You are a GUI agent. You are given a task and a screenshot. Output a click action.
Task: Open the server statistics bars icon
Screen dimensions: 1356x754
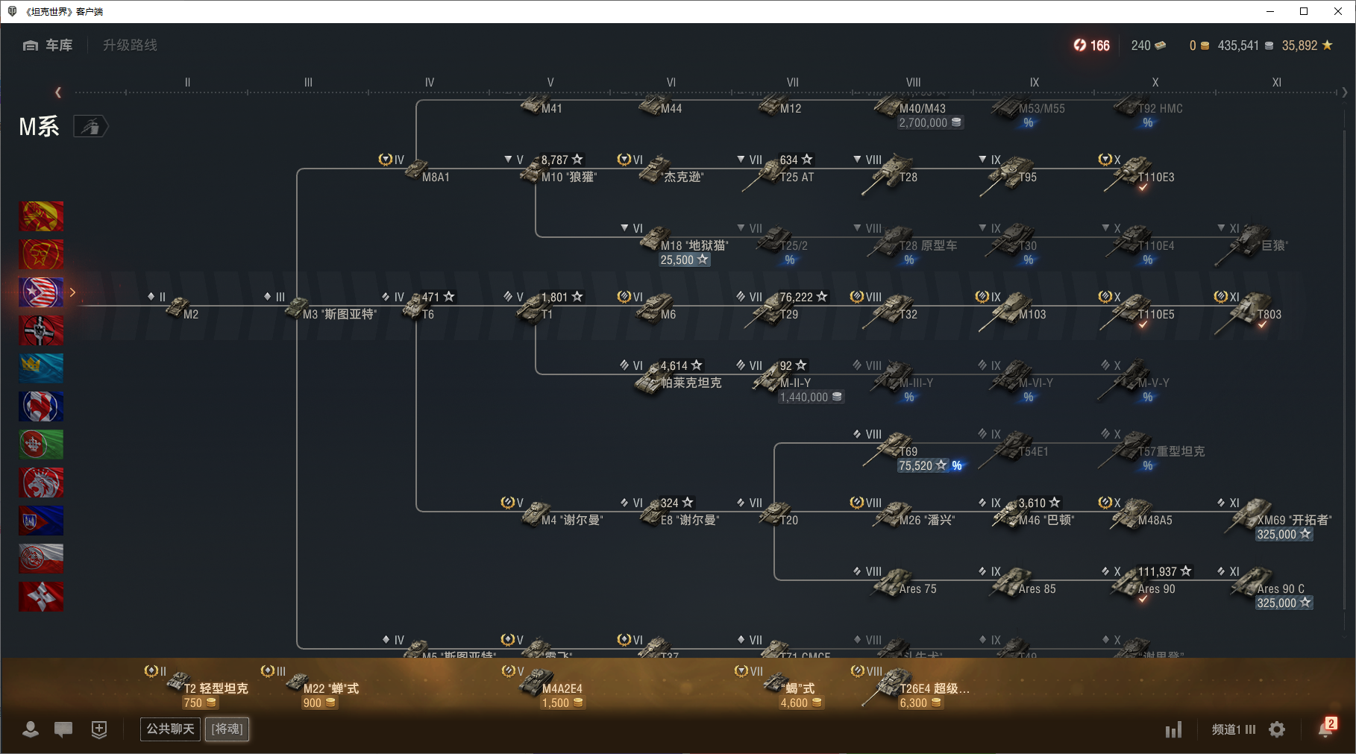(1174, 729)
